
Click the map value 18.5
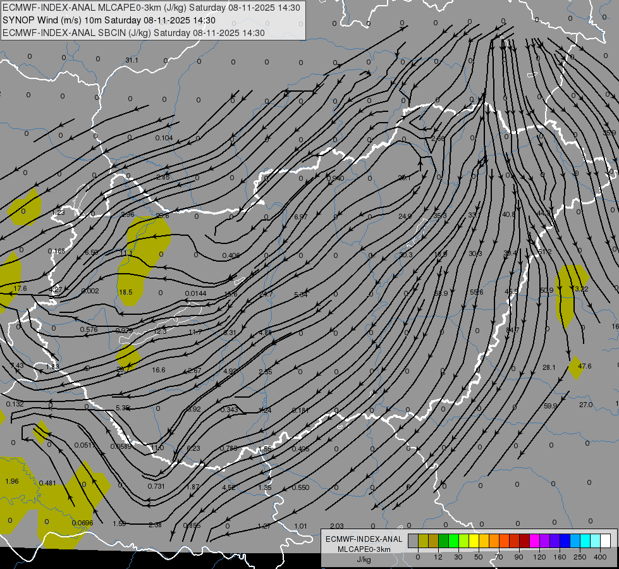pyautogui.click(x=126, y=292)
